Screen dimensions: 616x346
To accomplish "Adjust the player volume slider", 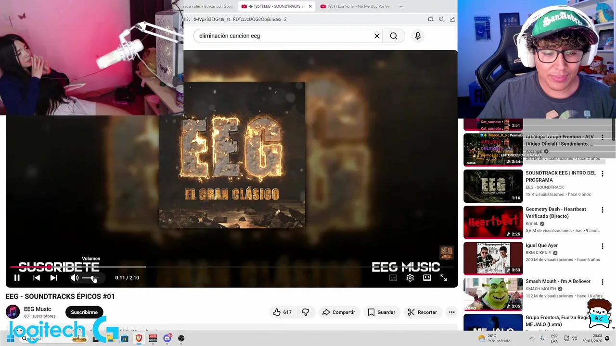I will click(90, 278).
